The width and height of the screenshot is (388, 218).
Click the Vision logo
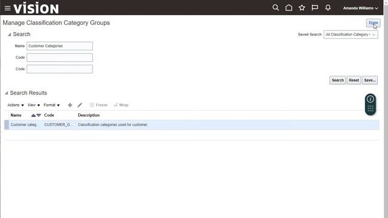point(36,8)
